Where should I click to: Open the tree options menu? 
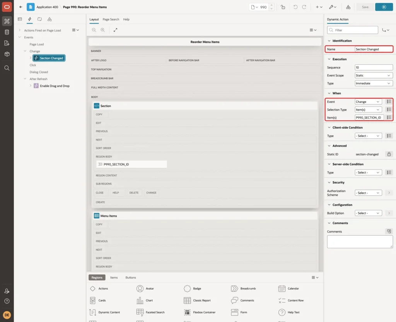(x=75, y=30)
